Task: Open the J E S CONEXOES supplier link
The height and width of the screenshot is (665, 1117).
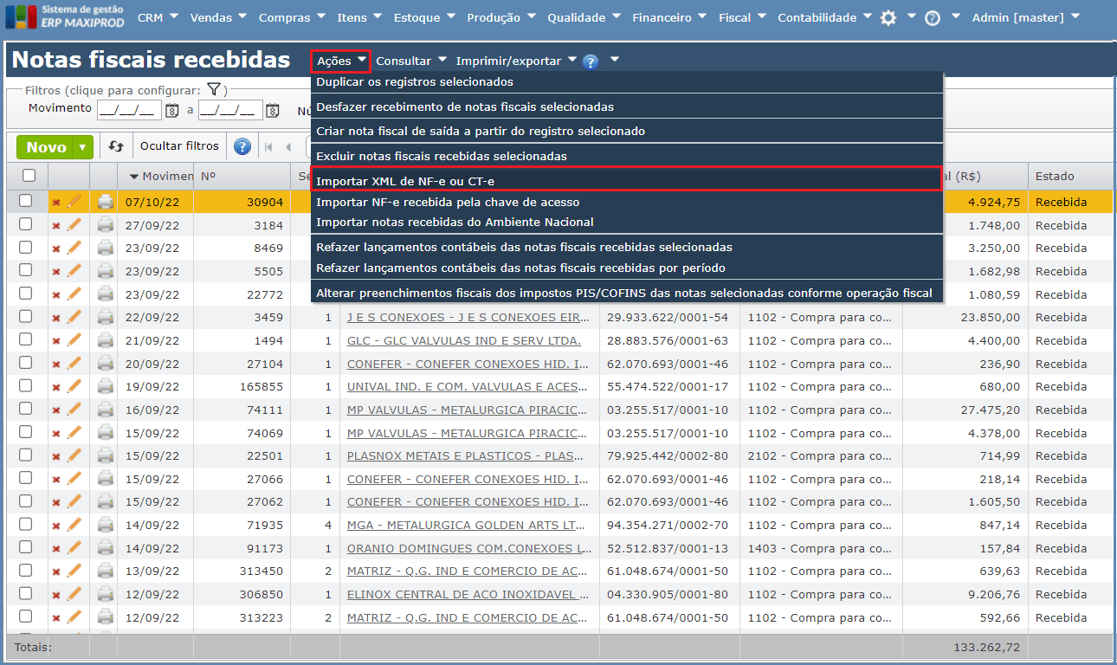Action: pos(468,318)
